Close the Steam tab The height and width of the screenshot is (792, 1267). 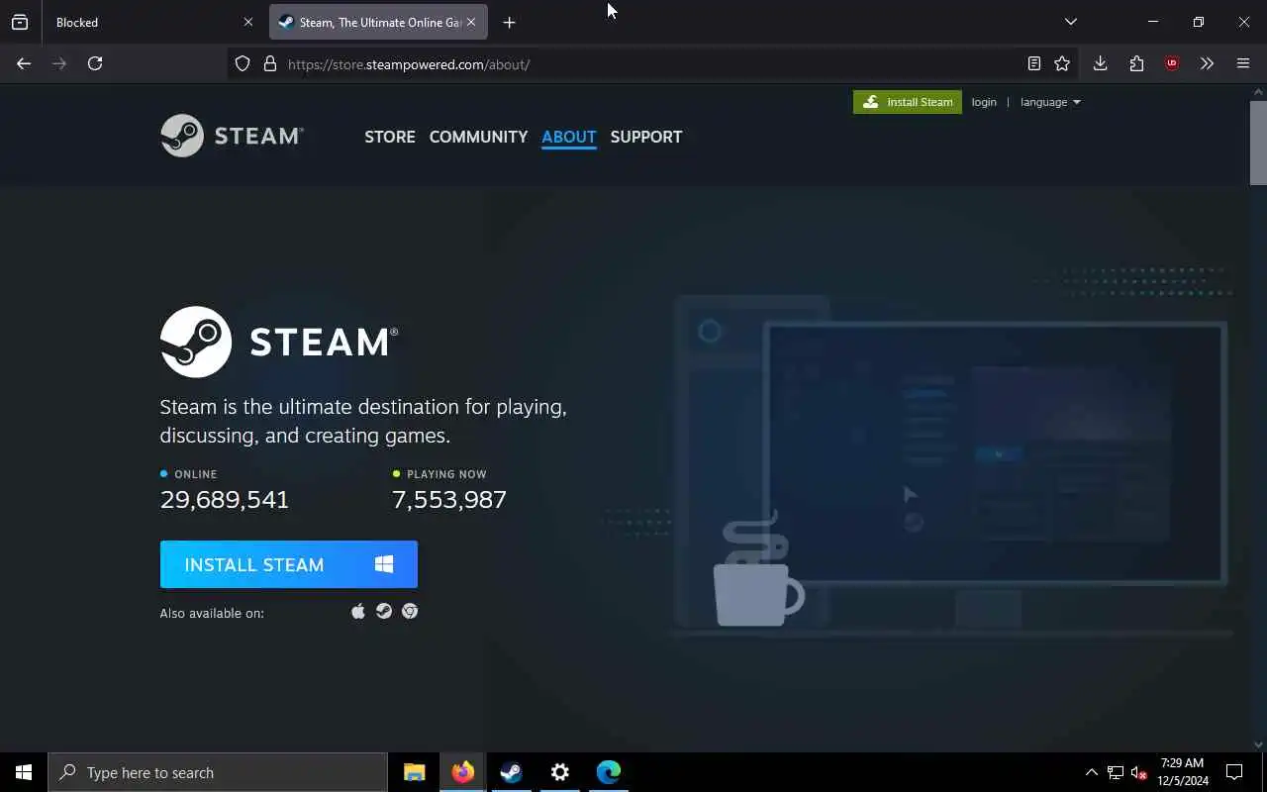click(x=471, y=22)
